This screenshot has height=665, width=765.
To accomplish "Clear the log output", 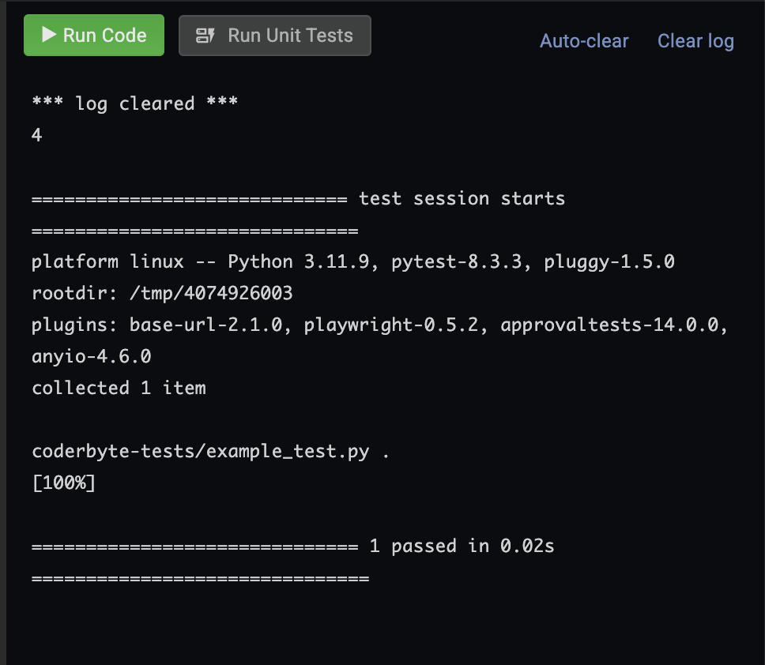I will (x=695, y=41).
